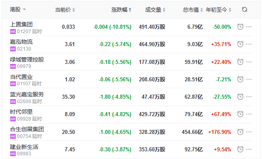
Task: Open more options for 合生创展集团
Action: [249, 132]
